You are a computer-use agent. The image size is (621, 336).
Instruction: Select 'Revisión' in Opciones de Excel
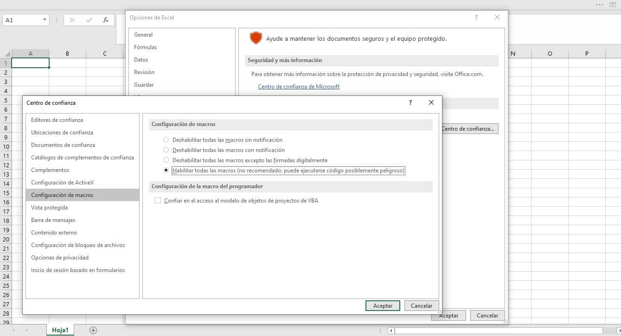(x=182, y=72)
